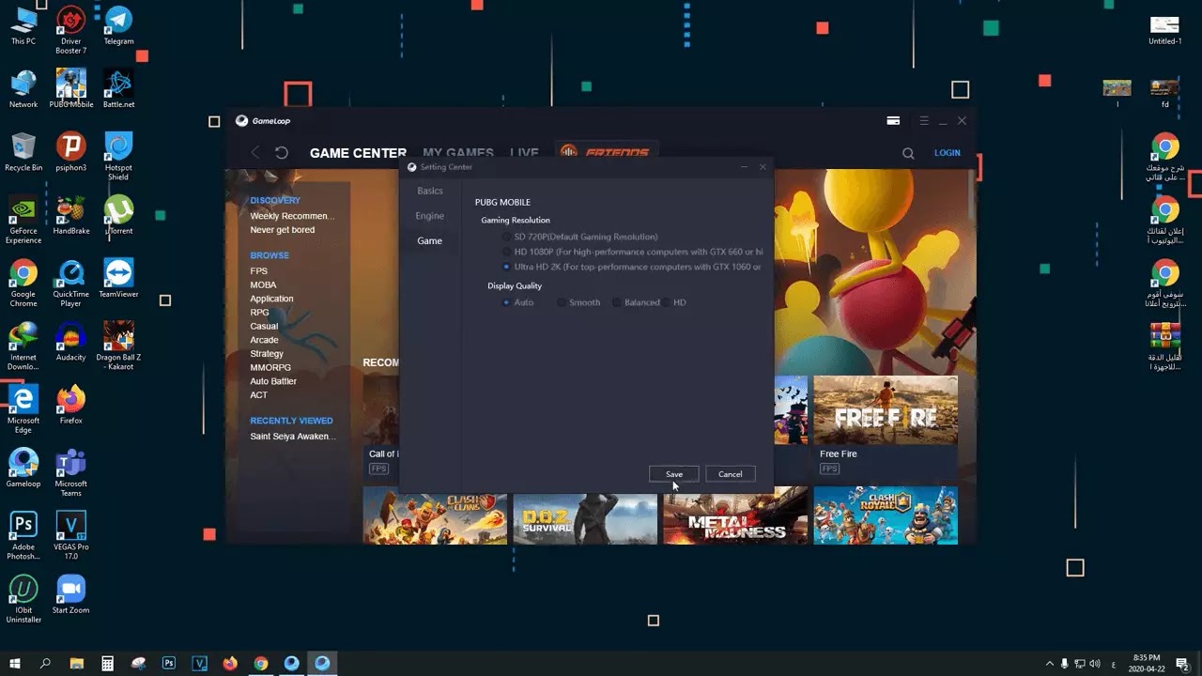Browse the MOBA category
This screenshot has height=676, width=1202.
point(263,285)
